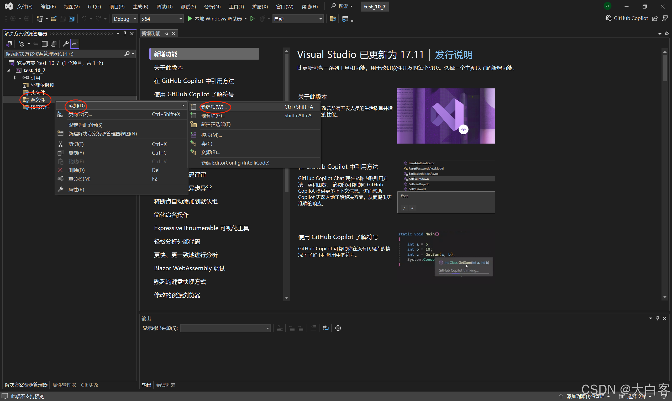Open the 发行说明 release notes link

pyautogui.click(x=453, y=55)
